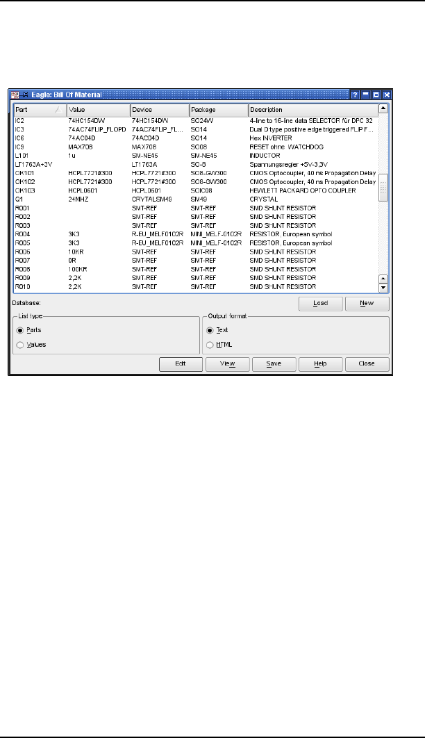Select the R003 row
The width and height of the screenshot is (425, 738).
196,225
